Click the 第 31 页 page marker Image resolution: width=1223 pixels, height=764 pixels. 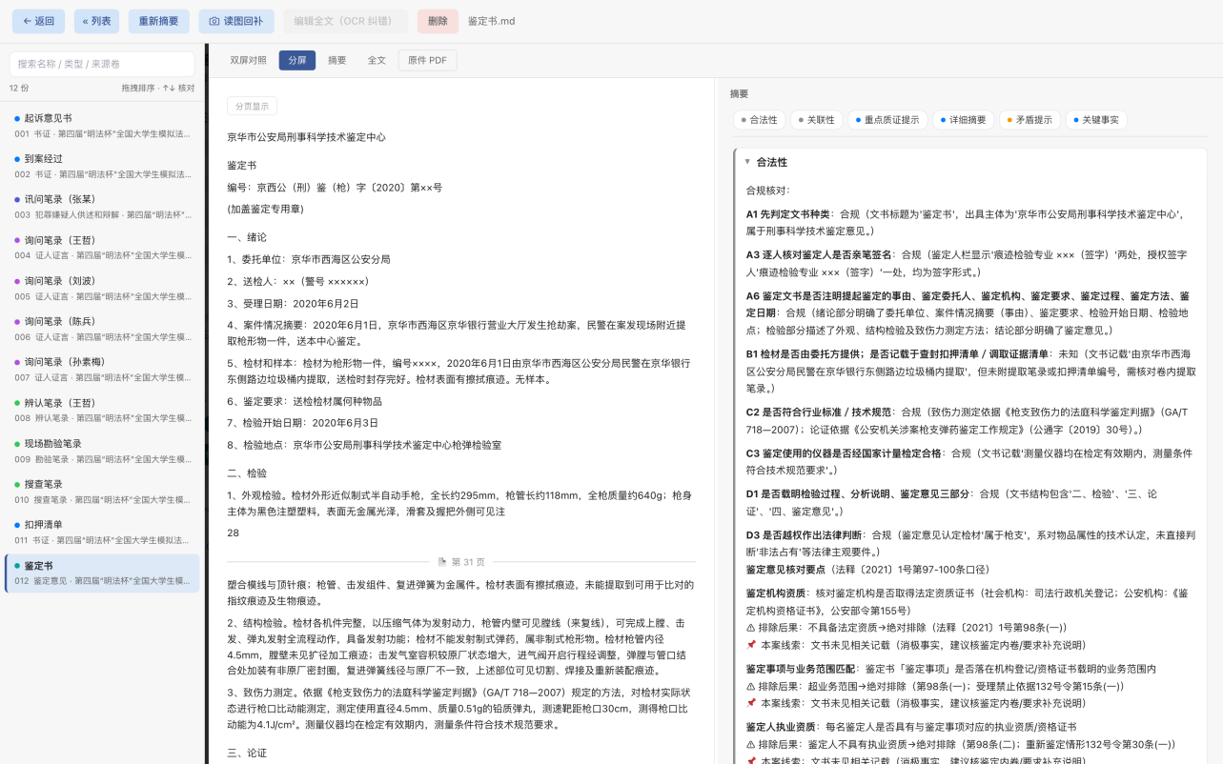(x=460, y=562)
